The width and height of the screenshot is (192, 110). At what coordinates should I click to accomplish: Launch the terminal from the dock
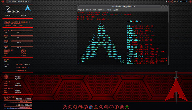coord(70,107)
